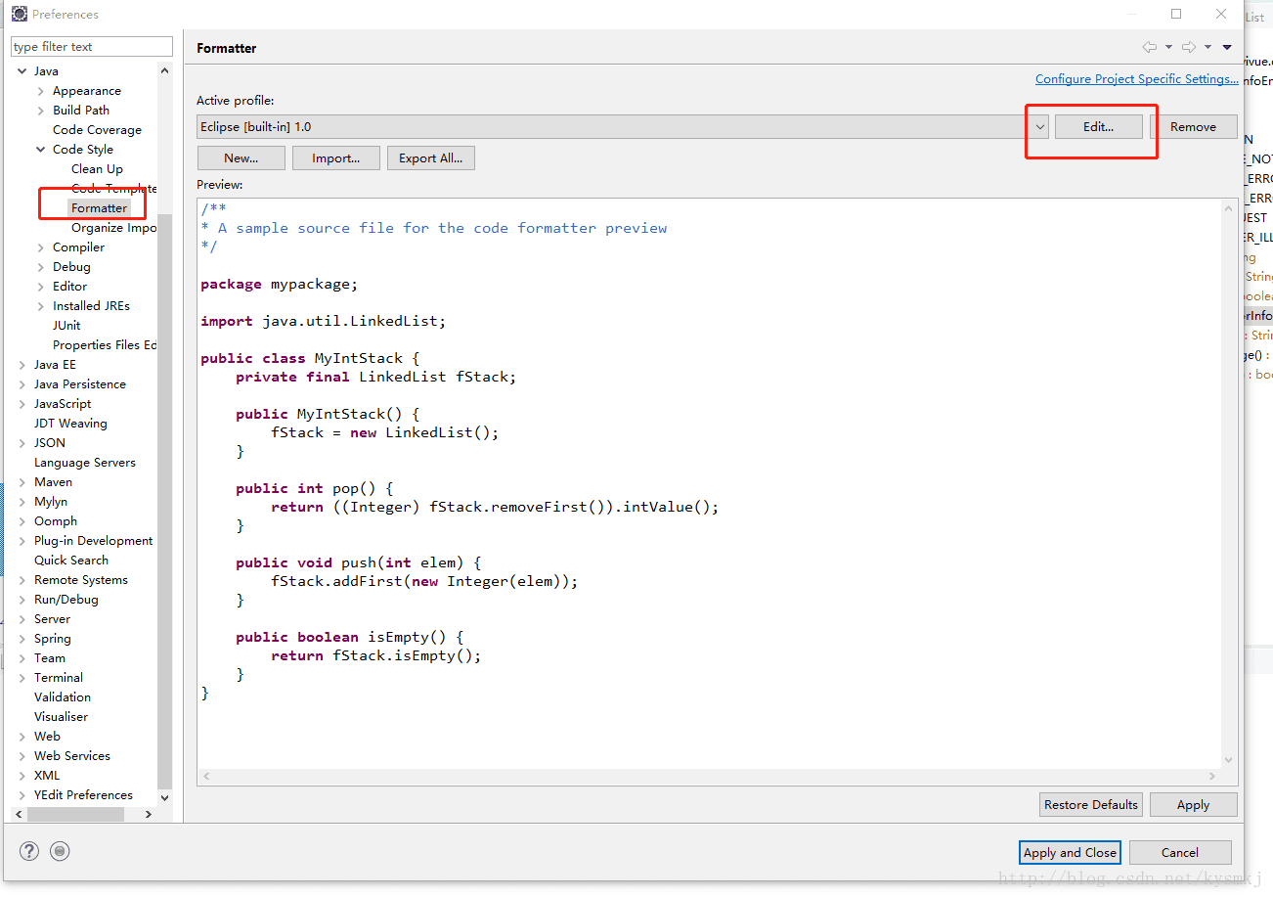The height and width of the screenshot is (898, 1273).
Task: Click the Export All... button
Action: (431, 157)
